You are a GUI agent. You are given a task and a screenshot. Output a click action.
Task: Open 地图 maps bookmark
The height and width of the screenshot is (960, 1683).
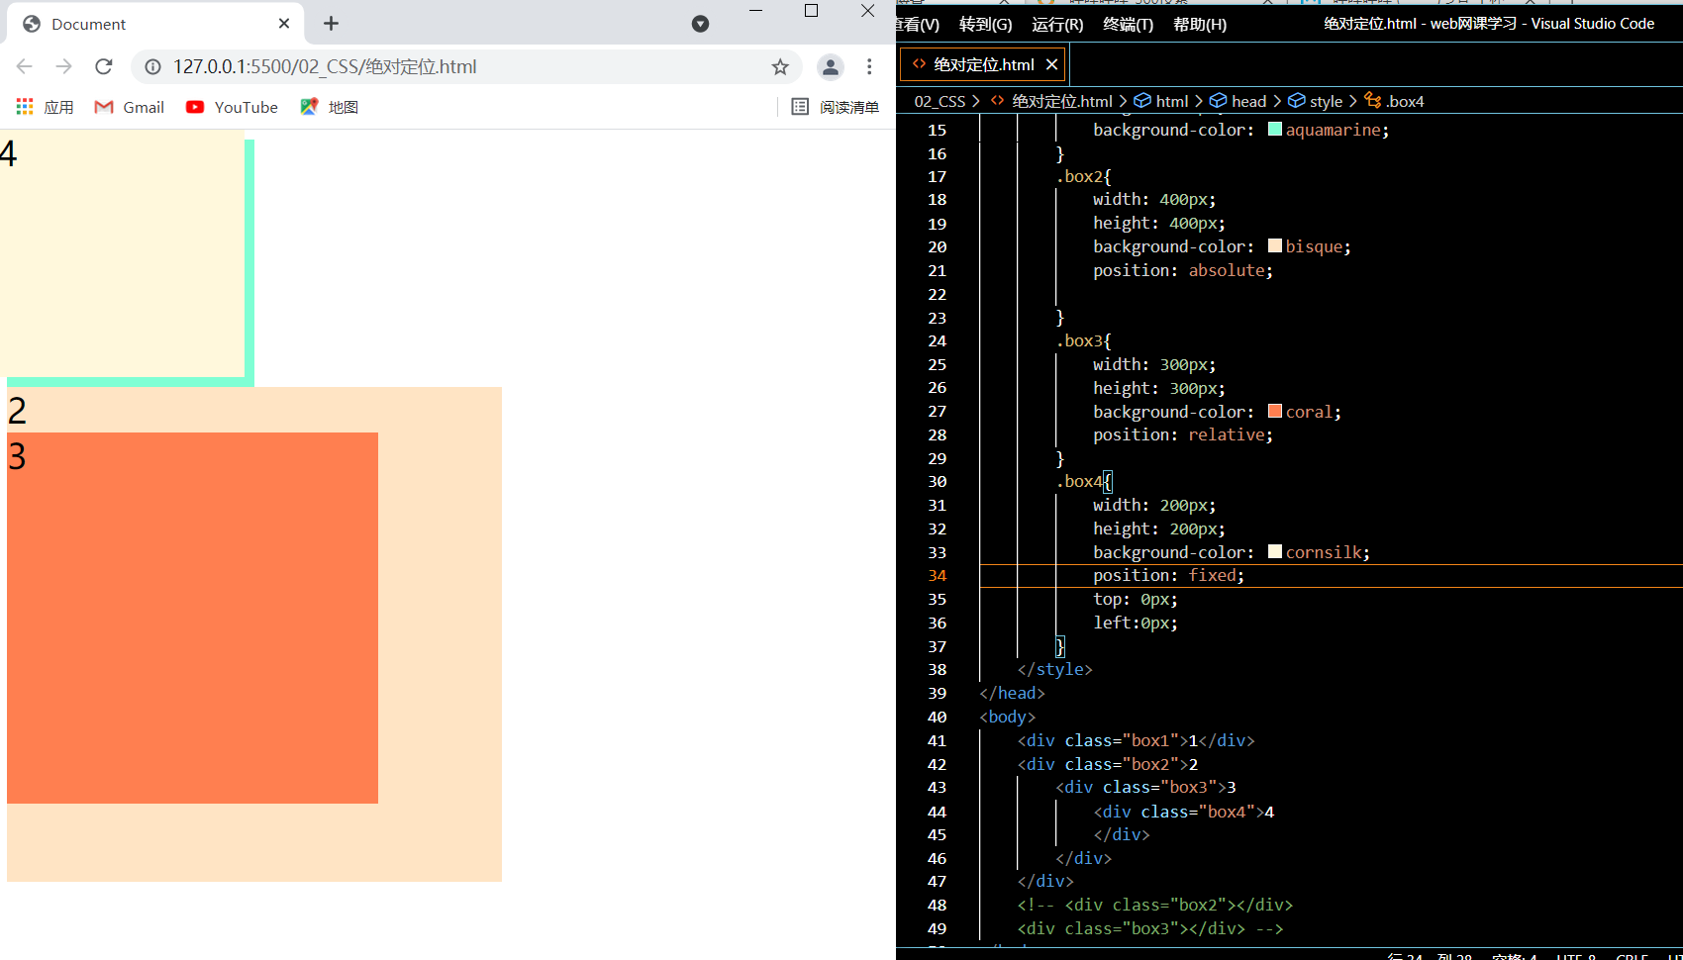click(x=330, y=107)
